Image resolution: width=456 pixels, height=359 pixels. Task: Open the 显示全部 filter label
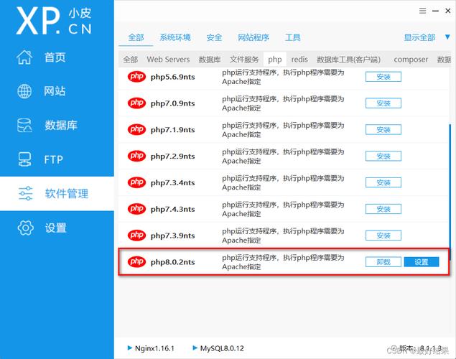(419, 37)
